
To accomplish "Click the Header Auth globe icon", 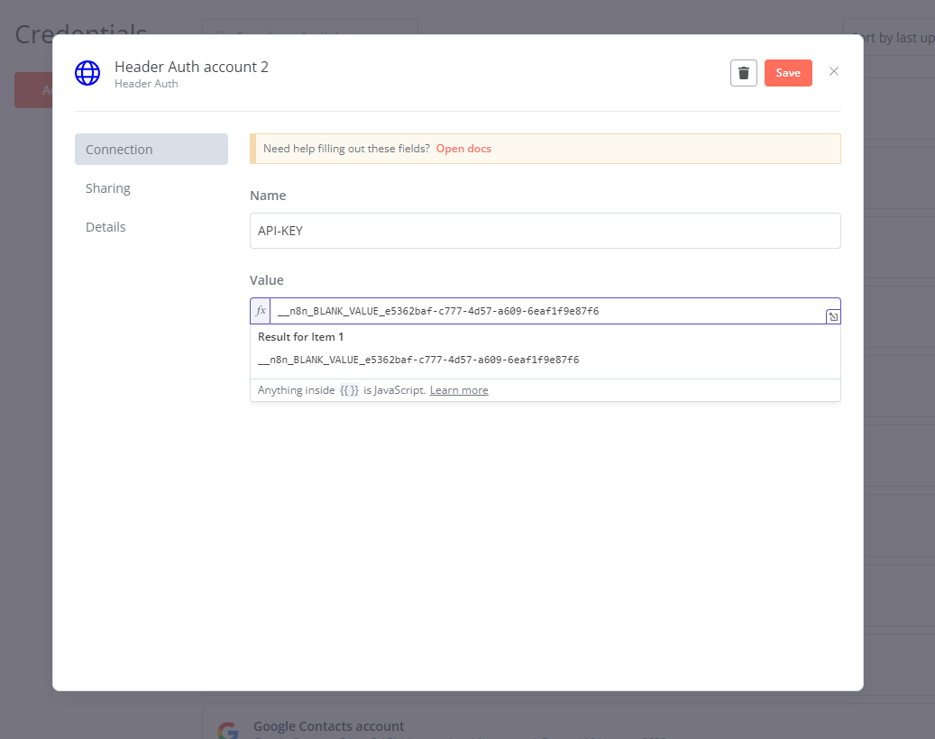I will click(87, 73).
